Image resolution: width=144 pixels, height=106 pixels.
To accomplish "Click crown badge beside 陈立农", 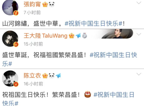I will click(45, 76).
